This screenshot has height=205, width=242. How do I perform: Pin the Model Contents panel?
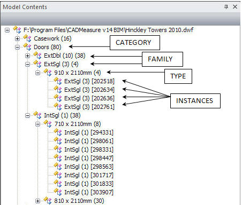tap(226, 7)
